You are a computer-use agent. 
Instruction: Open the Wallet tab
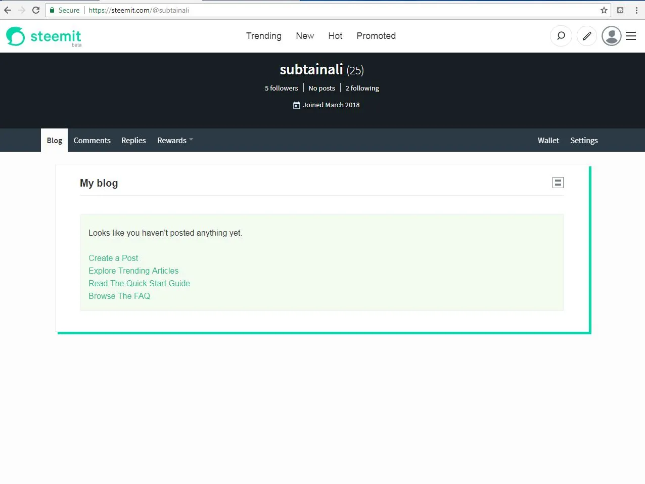(x=548, y=141)
